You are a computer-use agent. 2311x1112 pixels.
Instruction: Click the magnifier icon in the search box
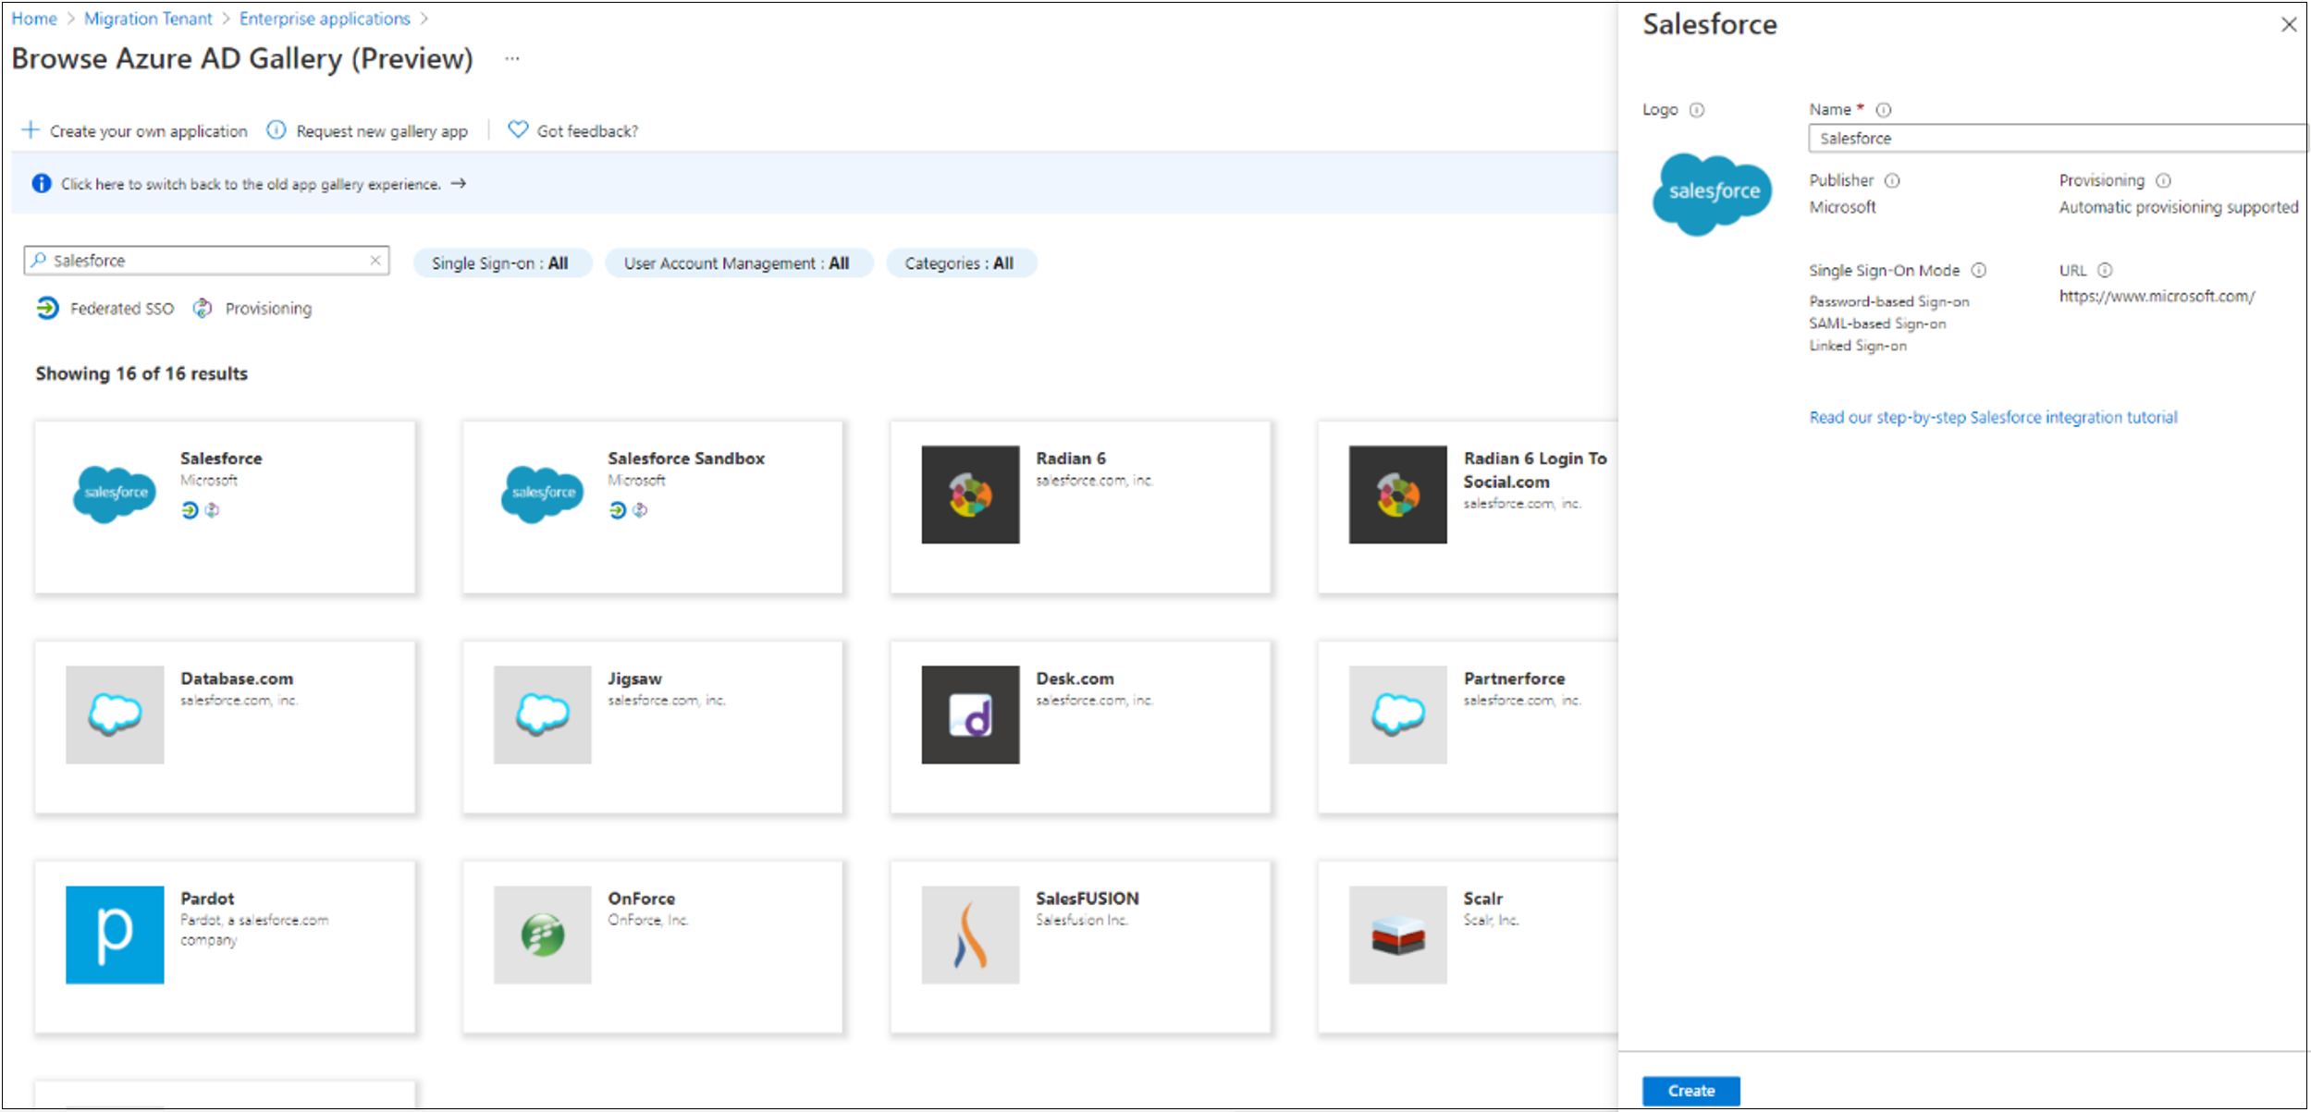39,260
